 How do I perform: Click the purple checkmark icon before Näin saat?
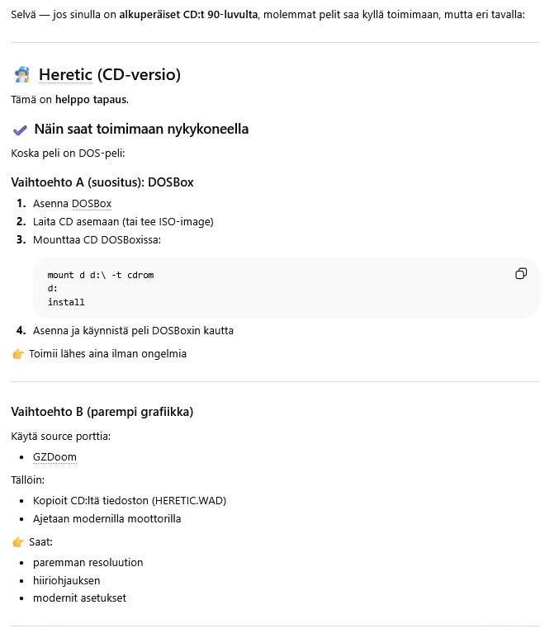[20, 130]
